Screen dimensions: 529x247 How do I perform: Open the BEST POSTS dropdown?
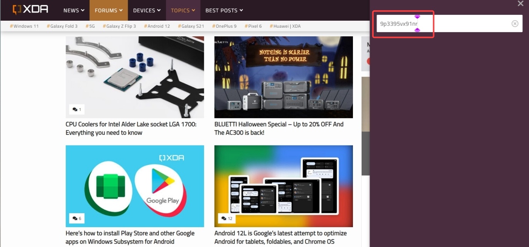(x=224, y=10)
